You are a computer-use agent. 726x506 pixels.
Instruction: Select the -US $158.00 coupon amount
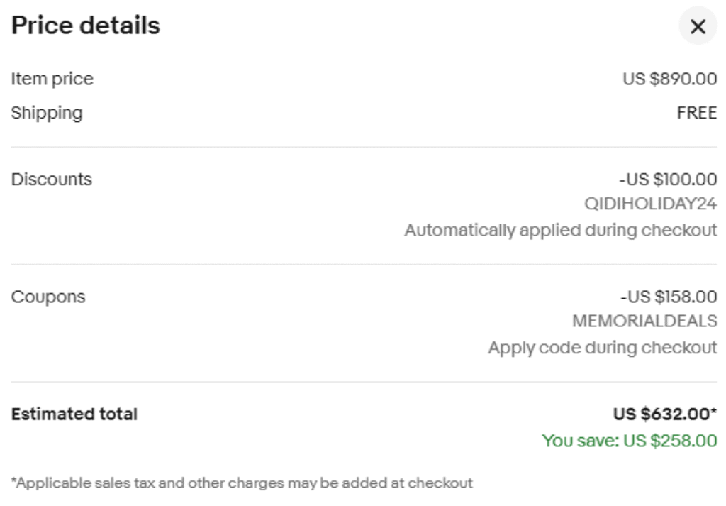[x=669, y=297]
